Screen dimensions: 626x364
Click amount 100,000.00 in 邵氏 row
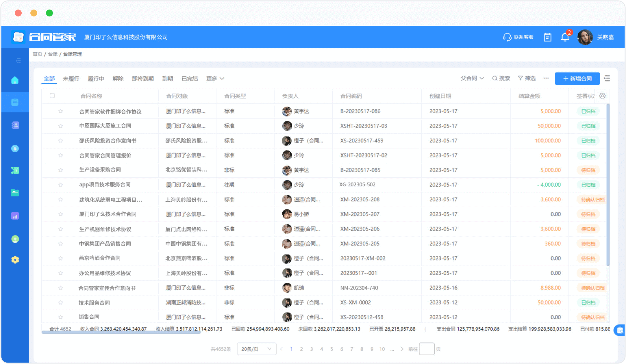tap(548, 141)
